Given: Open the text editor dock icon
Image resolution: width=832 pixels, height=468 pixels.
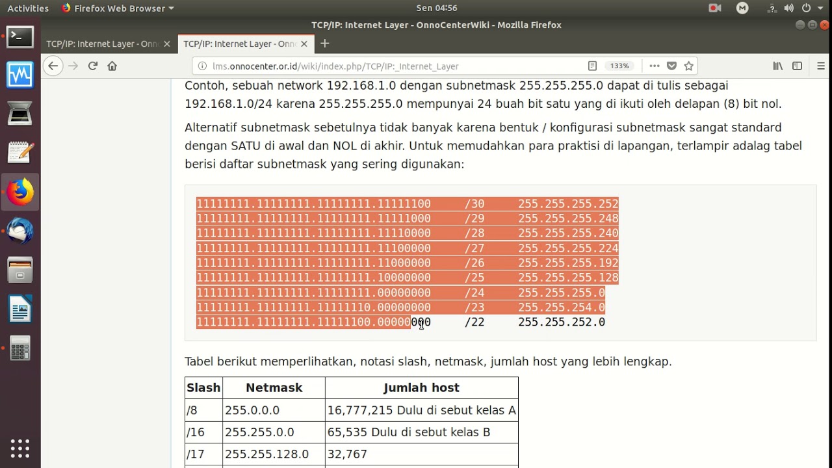Looking at the screenshot, I should 20,153.
